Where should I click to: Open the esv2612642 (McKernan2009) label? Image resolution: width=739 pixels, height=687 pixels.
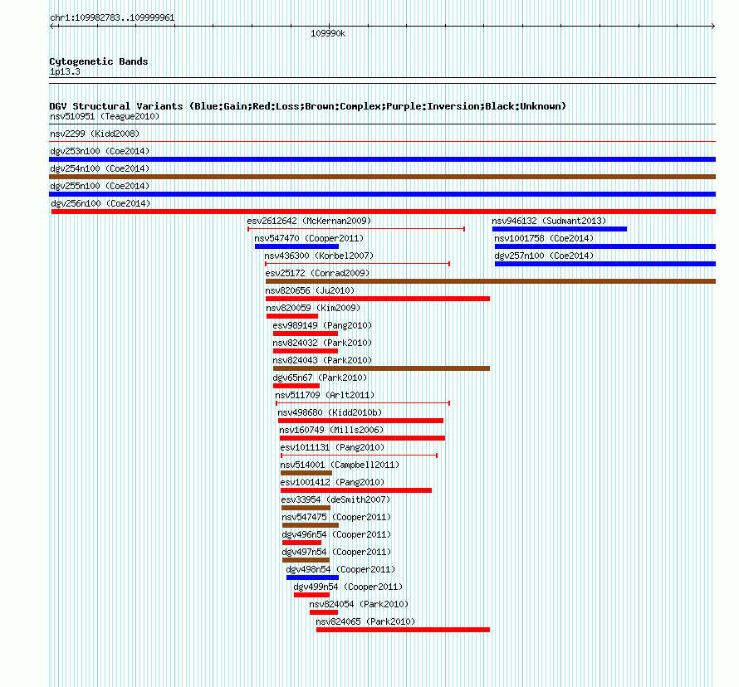point(309,221)
